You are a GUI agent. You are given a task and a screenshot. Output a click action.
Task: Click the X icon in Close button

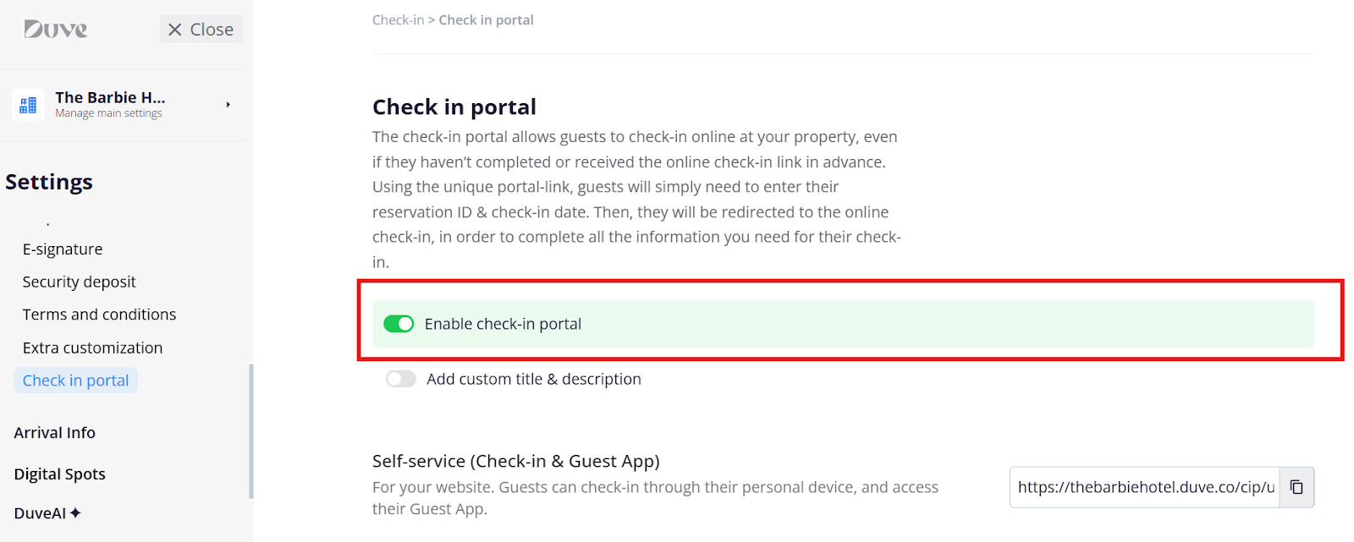175,30
